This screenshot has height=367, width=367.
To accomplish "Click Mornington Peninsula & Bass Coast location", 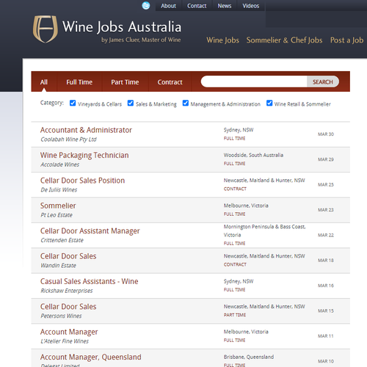I will (264, 230).
